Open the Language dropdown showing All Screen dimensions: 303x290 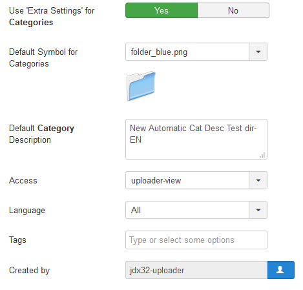point(196,210)
